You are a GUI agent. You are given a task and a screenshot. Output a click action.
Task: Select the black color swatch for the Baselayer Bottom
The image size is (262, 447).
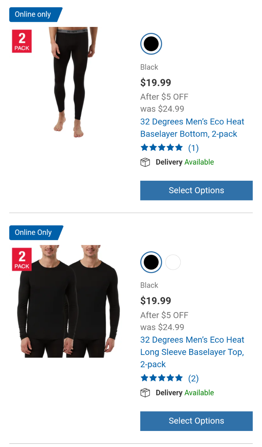151,44
